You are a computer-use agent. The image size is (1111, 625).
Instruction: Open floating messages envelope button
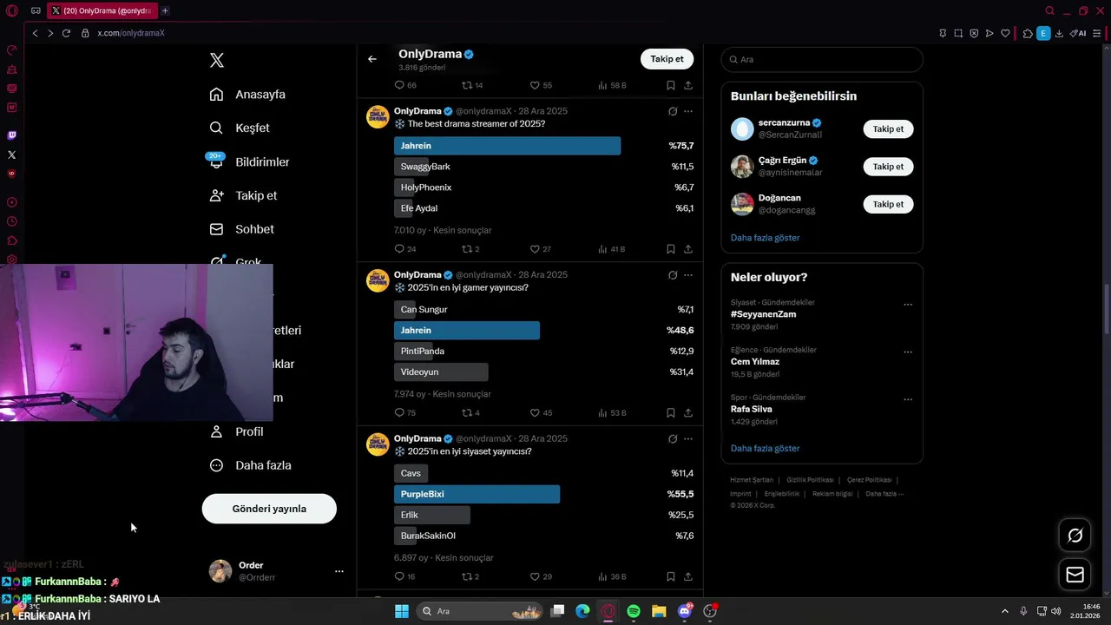[1075, 575]
